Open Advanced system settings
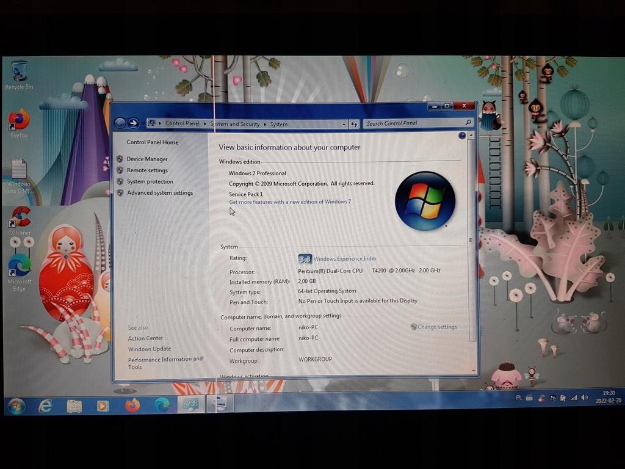 [160, 192]
